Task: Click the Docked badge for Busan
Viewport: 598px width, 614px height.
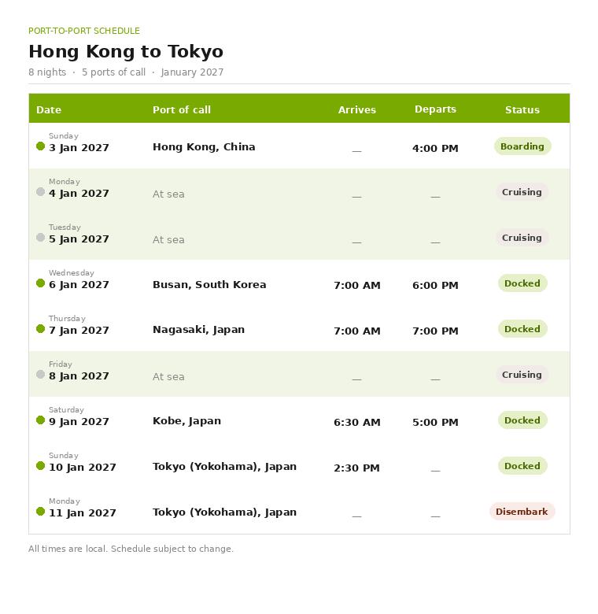Action: [x=522, y=283]
